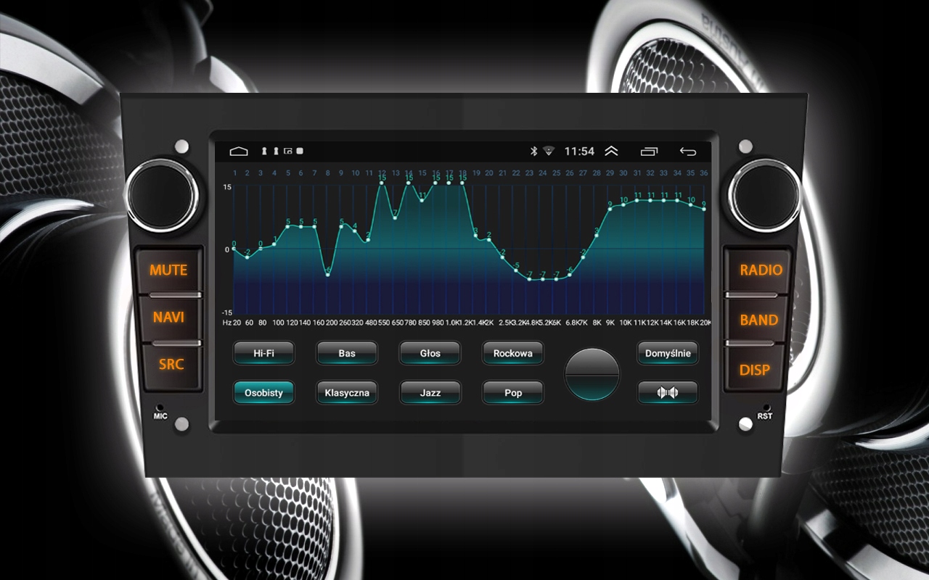
Task: Tap the back arrow in the status bar
Action: 687,151
